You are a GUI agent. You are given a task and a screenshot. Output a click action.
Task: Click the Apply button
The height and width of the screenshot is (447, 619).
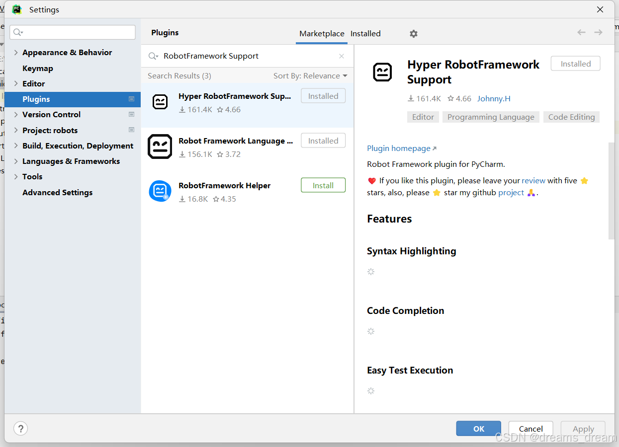[x=583, y=429]
